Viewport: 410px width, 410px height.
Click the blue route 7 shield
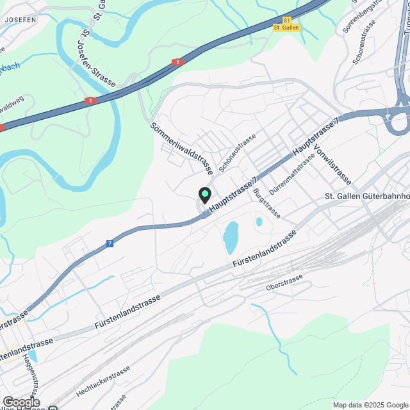tap(110, 243)
